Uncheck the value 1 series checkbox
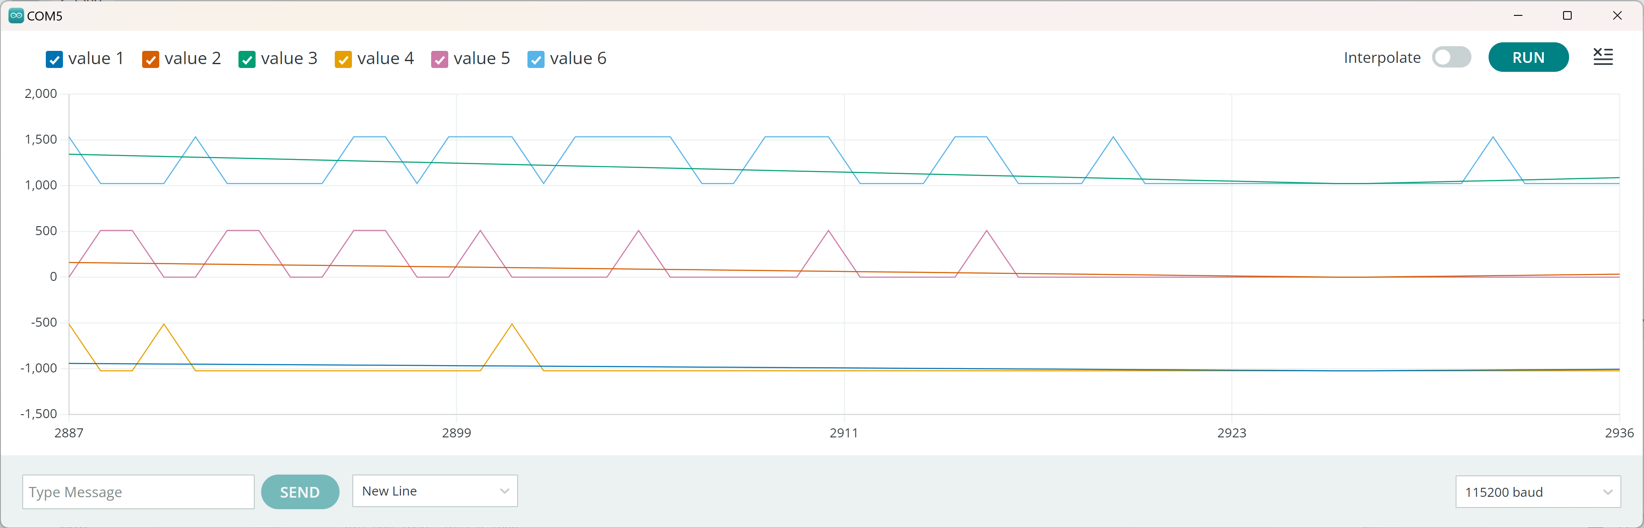1644x528 pixels. (54, 59)
